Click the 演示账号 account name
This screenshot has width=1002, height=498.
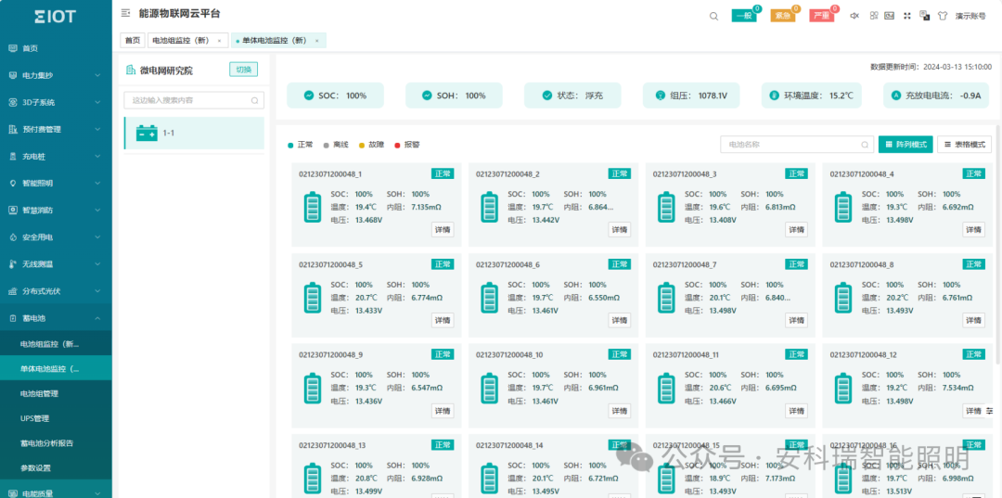(x=970, y=16)
